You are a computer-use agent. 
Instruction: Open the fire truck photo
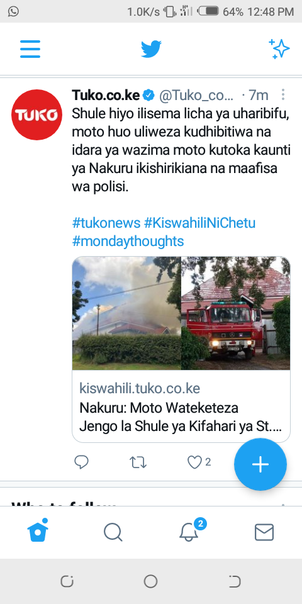pos(235,313)
